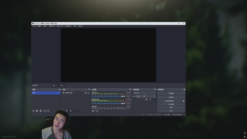Click the CPU usage text in status bar

tap(167, 115)
